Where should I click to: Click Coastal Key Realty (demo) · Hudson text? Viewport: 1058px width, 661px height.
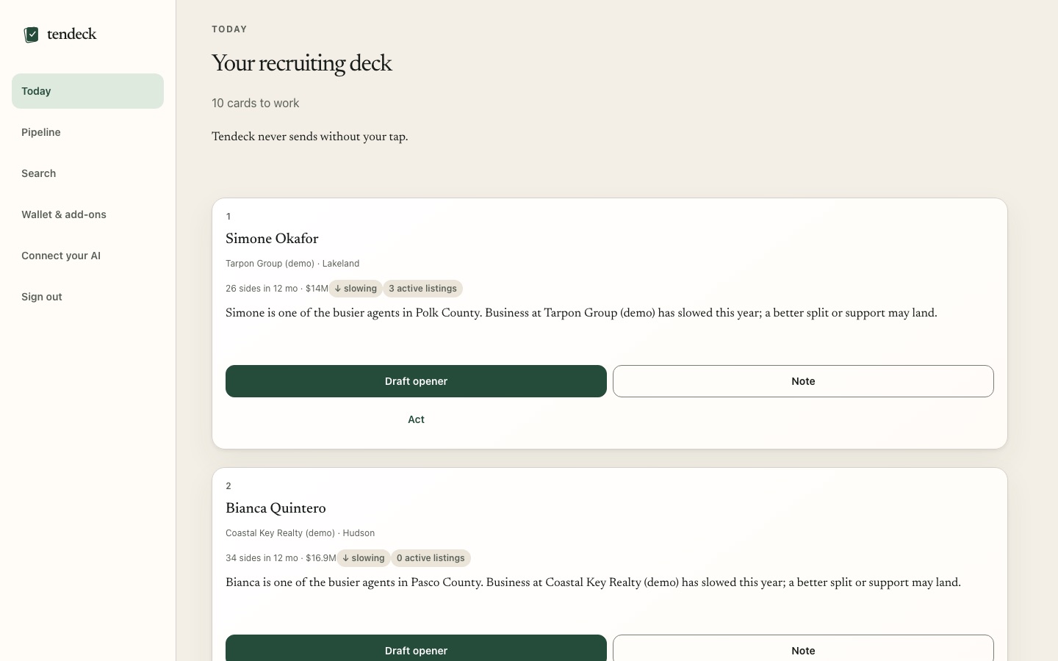point(301,533)
